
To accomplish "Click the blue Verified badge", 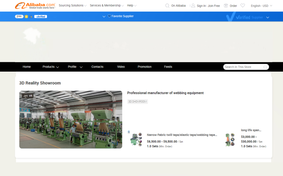I will click(x=40, y=17).
